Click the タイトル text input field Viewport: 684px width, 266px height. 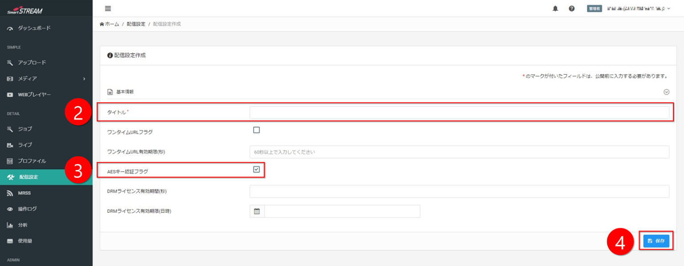pyautogui.click(x=459, y=113)
